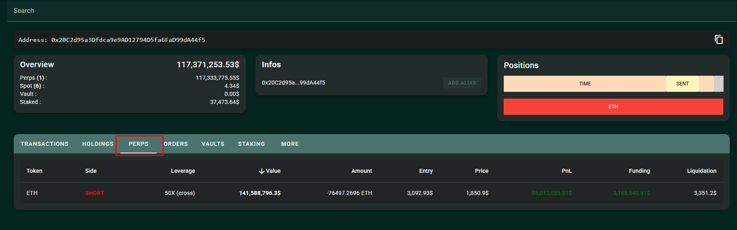Sort by the Liquidation column header
737x230 pixels.
coord(701,171)
